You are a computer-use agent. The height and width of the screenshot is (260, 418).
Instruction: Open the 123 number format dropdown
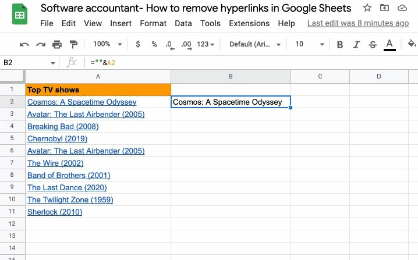[206, 44]
